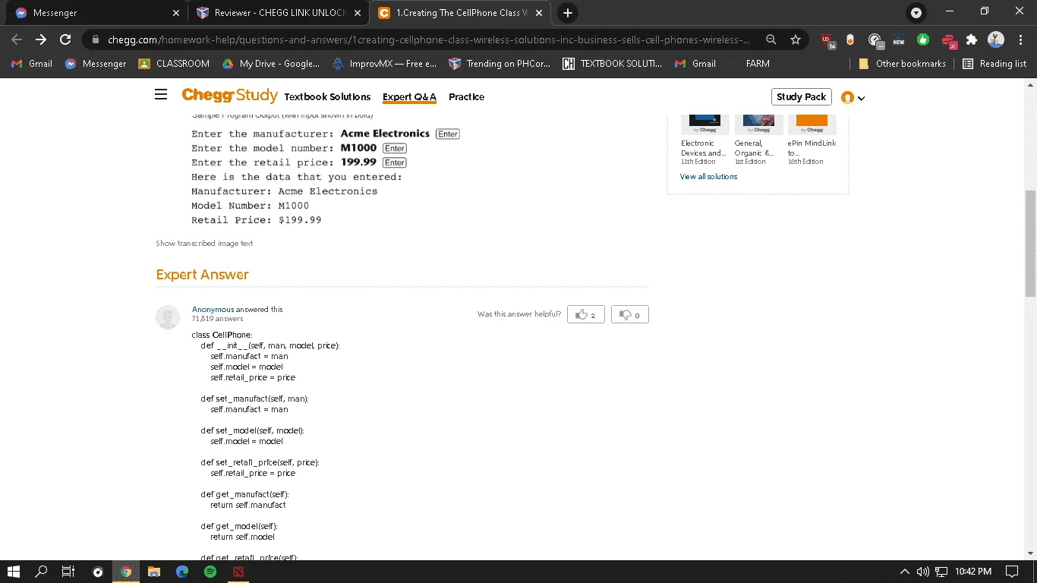
Task: Open the TEXTBOOK SOLUTIONS bookmark
Action: click(x=613, y=64)
